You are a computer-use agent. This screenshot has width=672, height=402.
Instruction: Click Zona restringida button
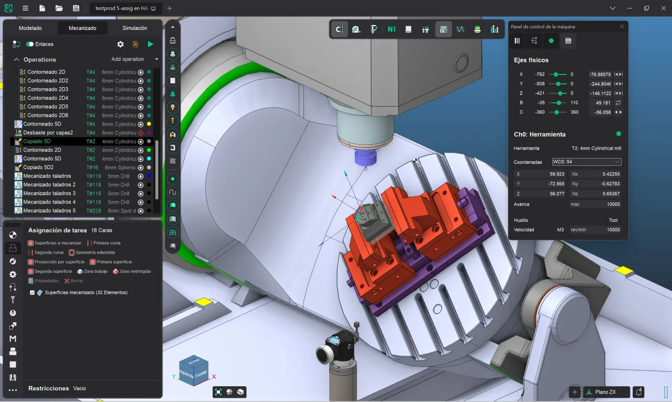(x=132, y=271)
